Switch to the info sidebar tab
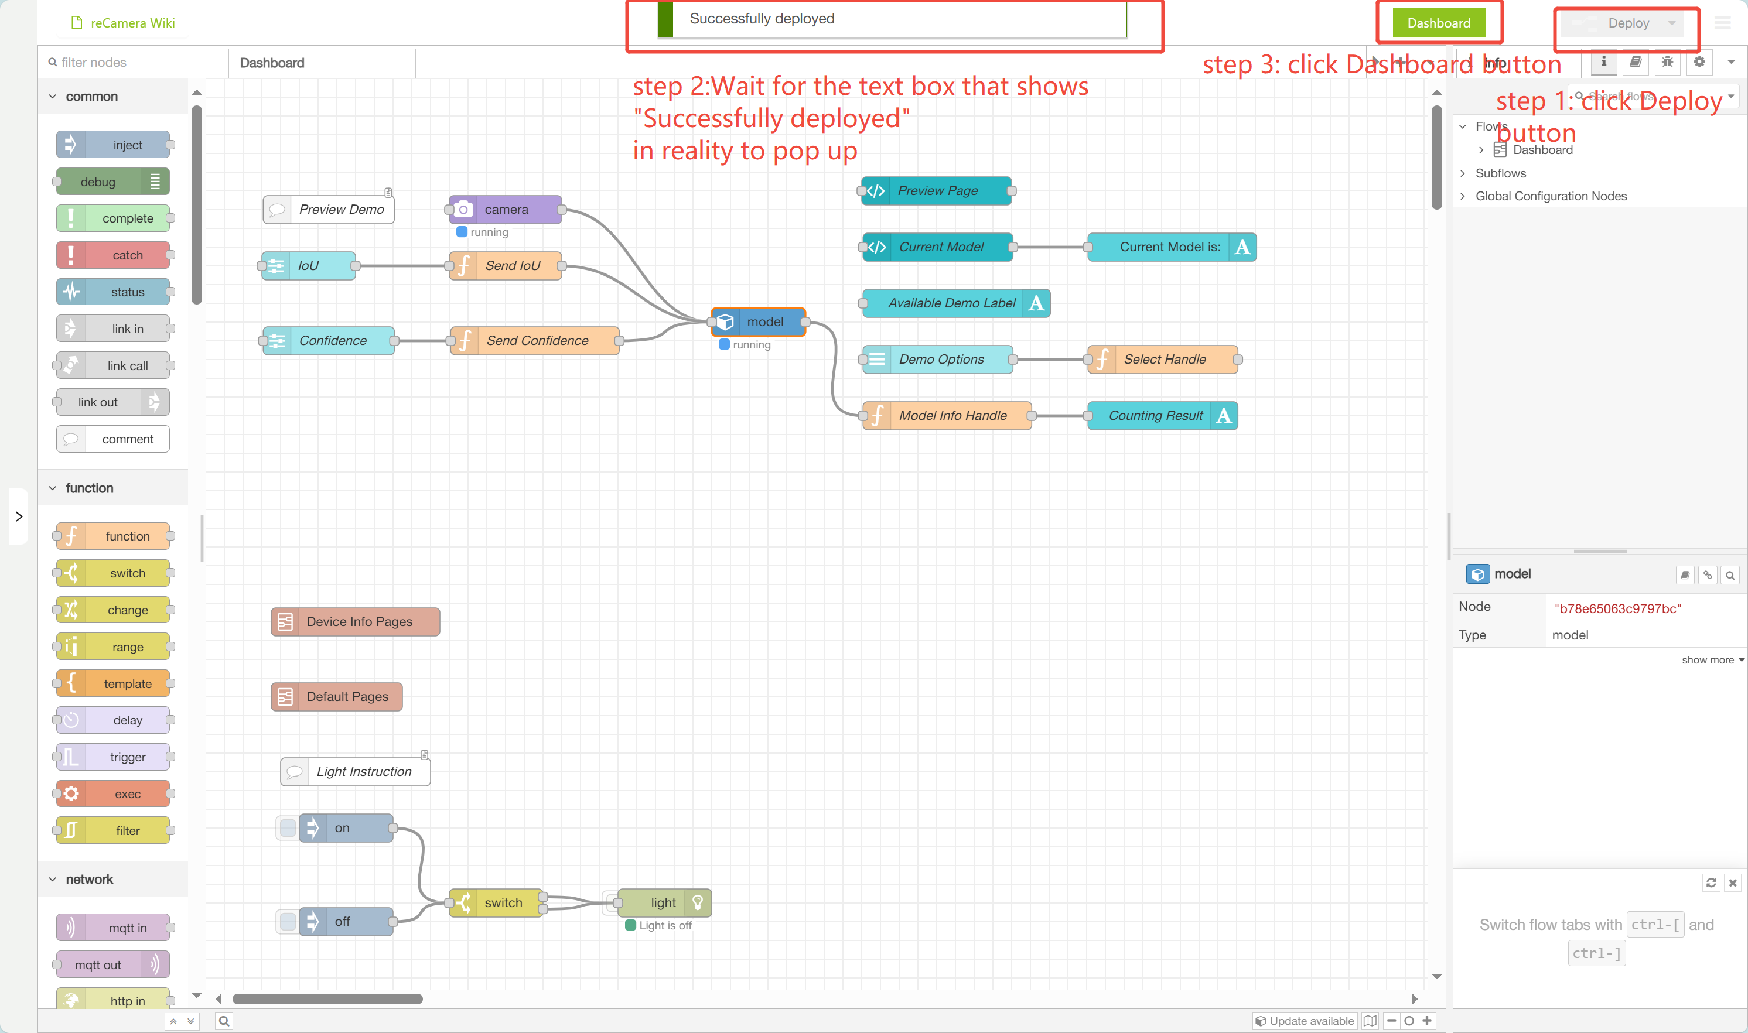The width and height of the screenshot is (1748, 1033). click(1603, 62)
